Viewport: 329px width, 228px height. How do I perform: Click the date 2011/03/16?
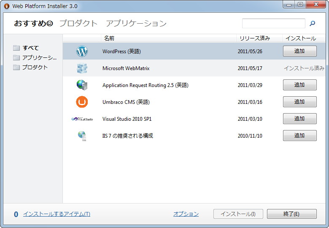pyautogui.click(x=250, y=102)
